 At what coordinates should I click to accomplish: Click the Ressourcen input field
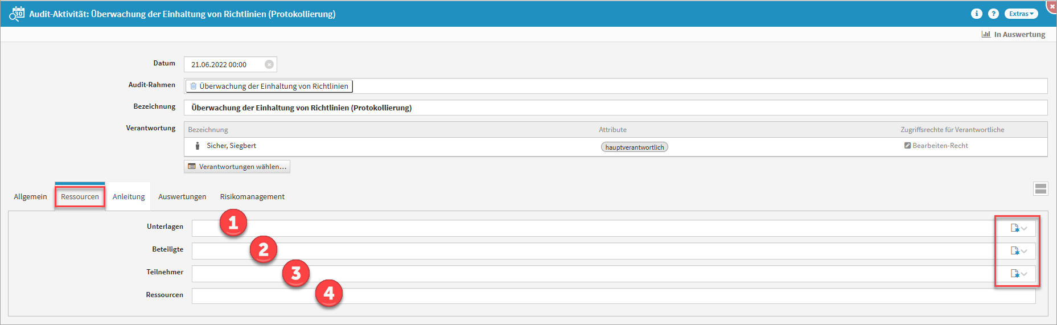pos(613,296)
